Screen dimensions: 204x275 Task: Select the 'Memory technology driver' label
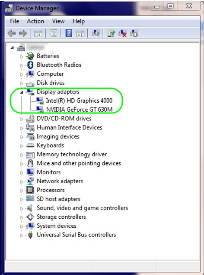coord(72,154)
